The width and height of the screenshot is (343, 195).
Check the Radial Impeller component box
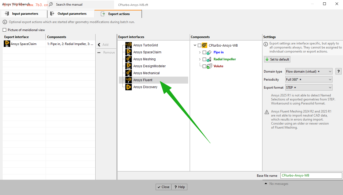pyautogui.click(x=205, y=59)
